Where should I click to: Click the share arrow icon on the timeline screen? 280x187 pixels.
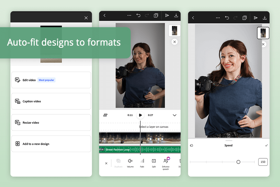pos(167,16)
